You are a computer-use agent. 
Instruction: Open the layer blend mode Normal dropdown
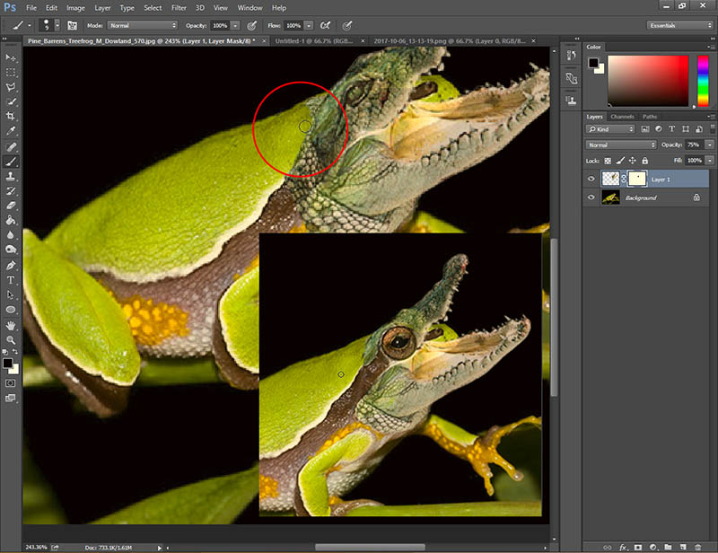pos(621,145)
